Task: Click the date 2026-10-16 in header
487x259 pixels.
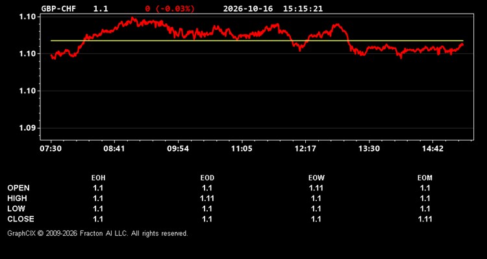Action: point(248,8)
